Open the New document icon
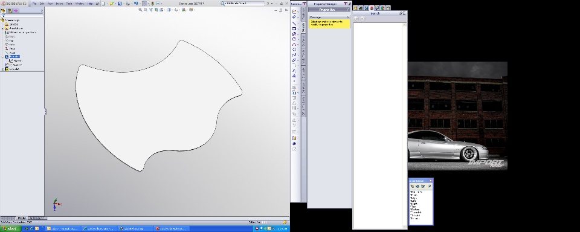 coord(103,4)
